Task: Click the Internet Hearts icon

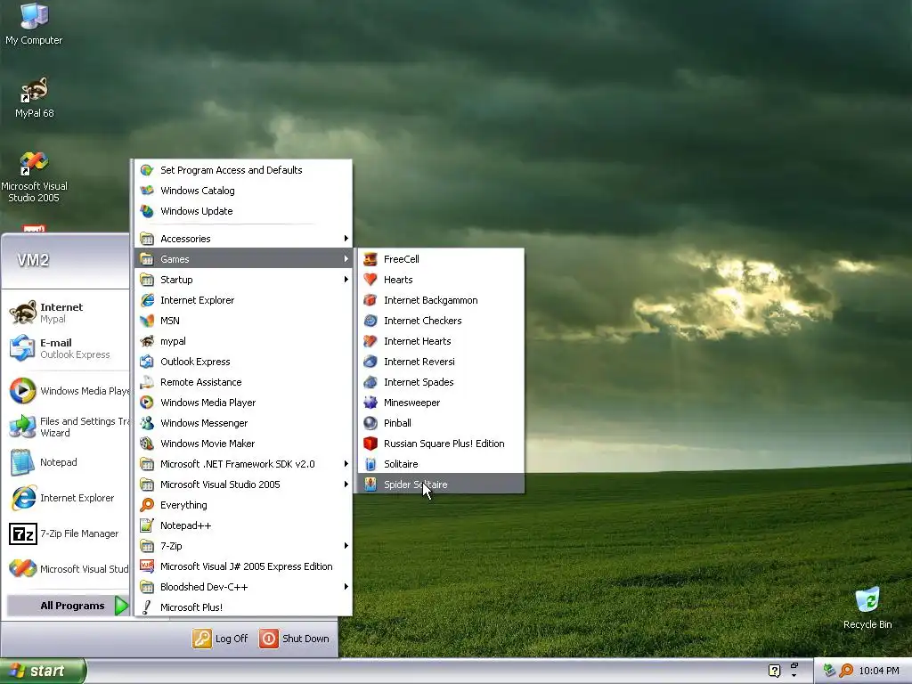Action: (x=370, y=341)
